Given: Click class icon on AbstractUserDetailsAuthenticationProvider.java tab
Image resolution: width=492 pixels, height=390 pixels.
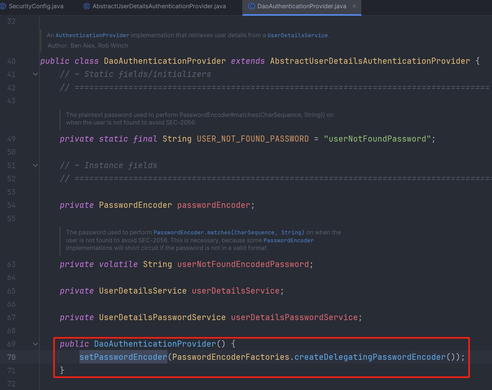Looking at the screenshot, I should (87, 6).
